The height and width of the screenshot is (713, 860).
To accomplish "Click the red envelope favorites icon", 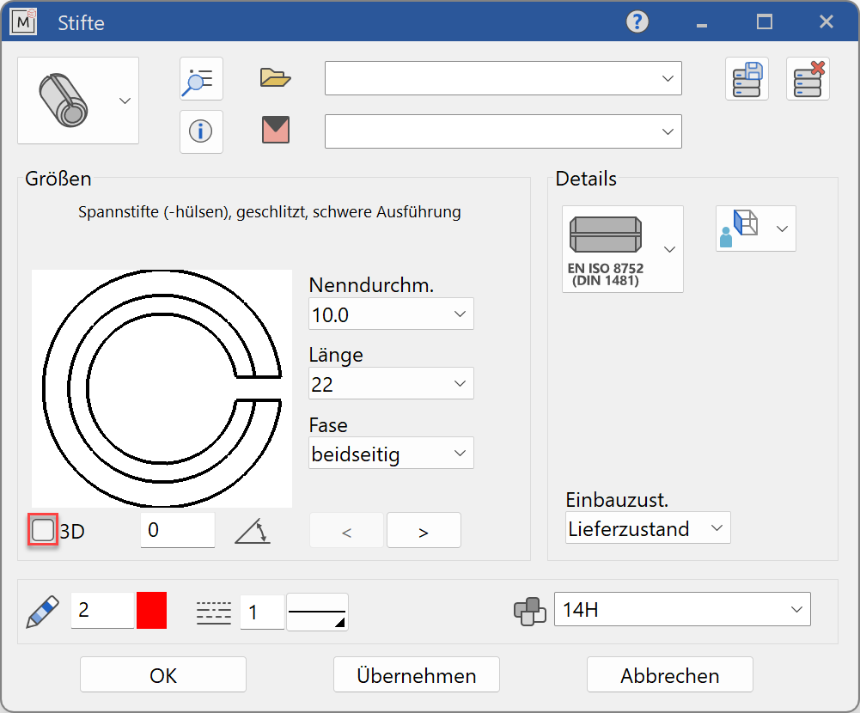I will pyautogui.click(x=276, y=130).
